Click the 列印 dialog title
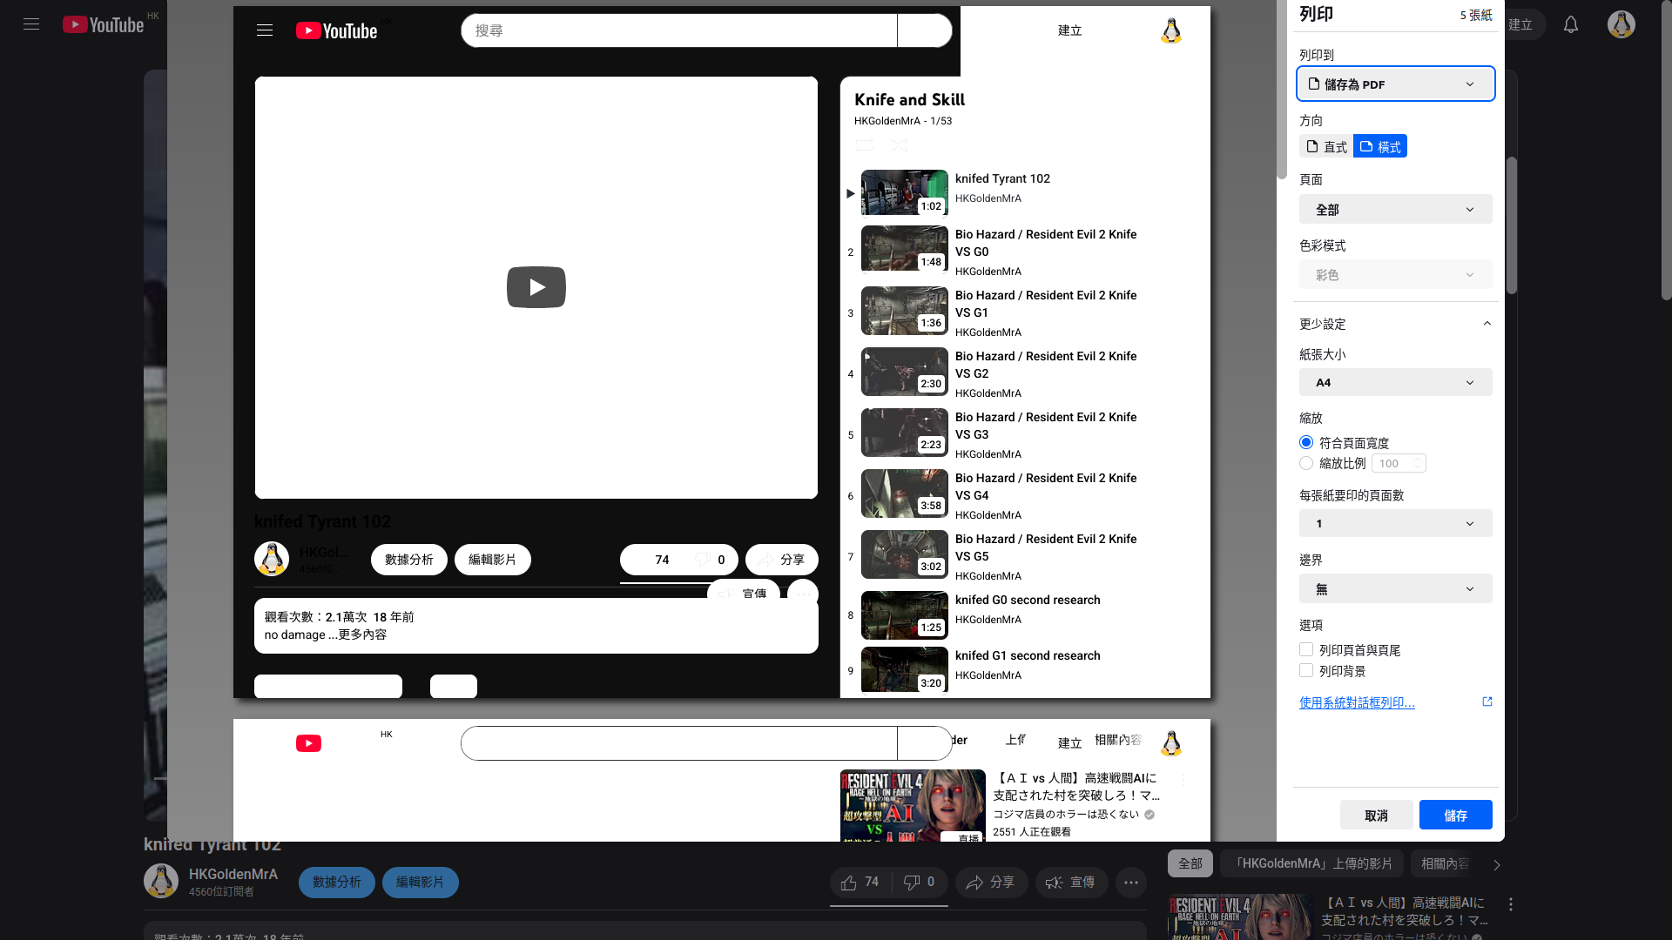Viewport: 1672px width, 940px height. (x=1316, y=14)
